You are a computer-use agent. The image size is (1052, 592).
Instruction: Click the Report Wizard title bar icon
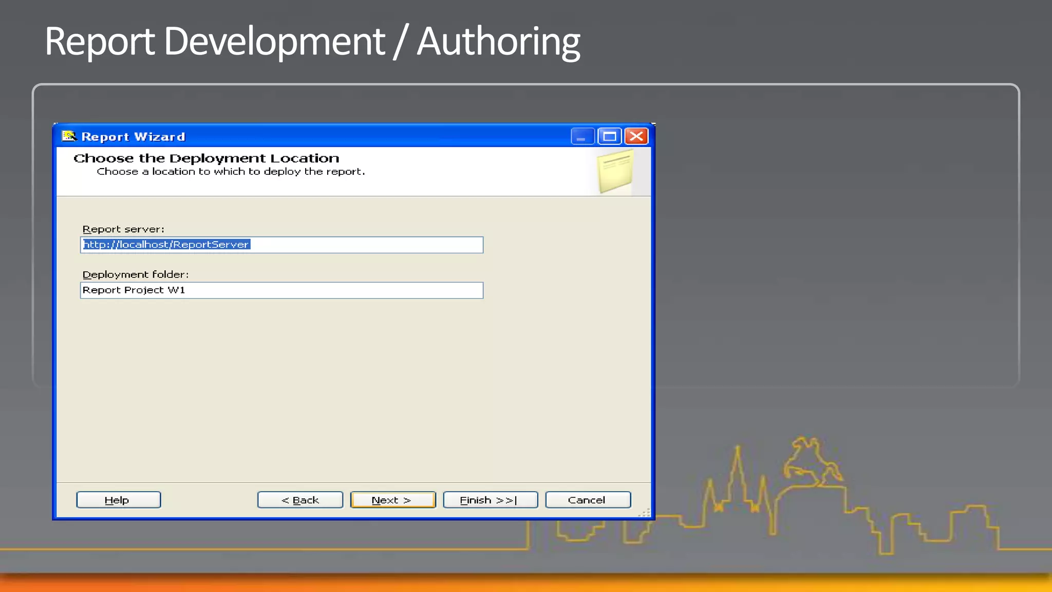[x=69, y=136]
